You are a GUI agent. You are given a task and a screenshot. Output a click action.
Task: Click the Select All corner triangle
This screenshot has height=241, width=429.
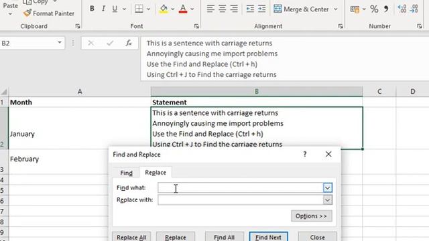tap(4, 92)
